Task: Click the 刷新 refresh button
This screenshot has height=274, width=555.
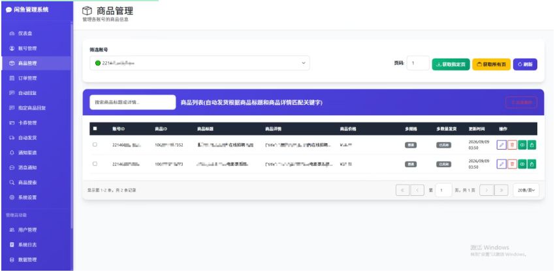Action: point(525,64)
